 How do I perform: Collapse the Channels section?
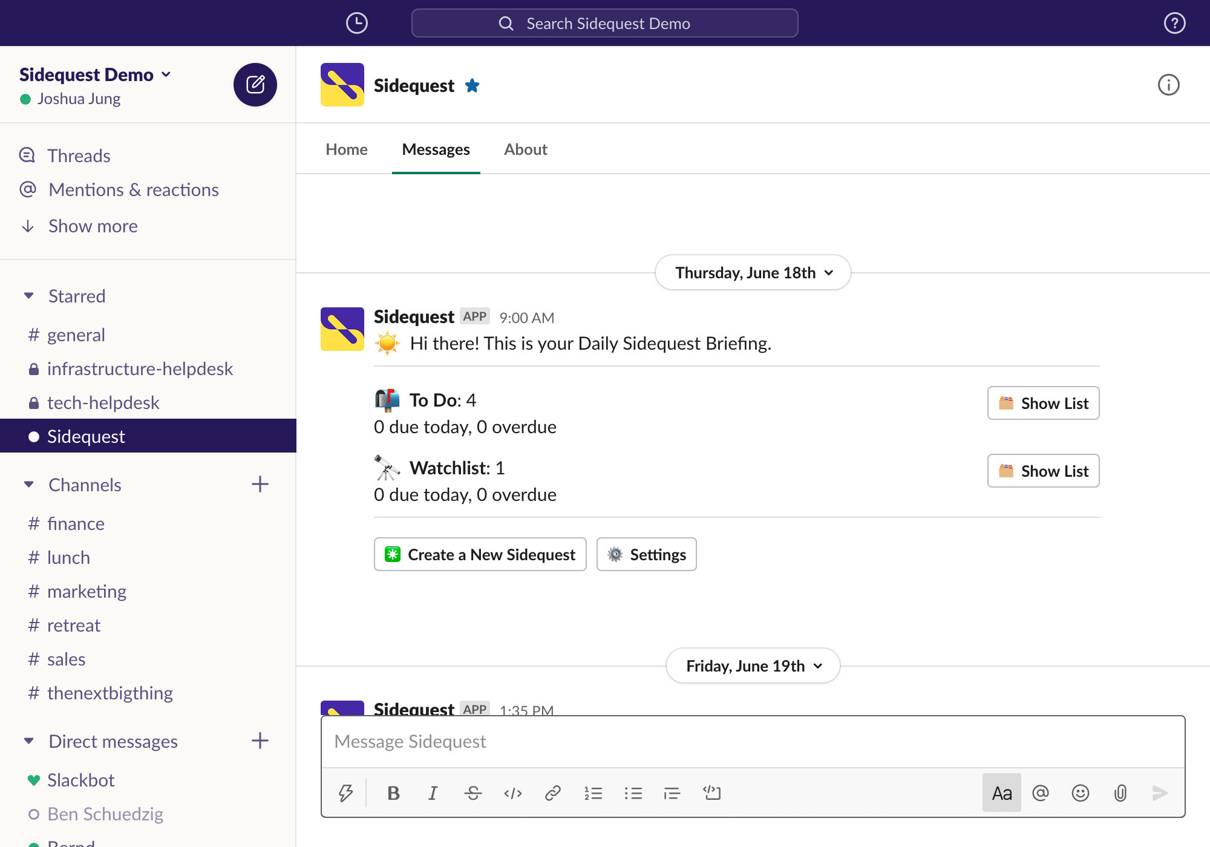(28, 485)
